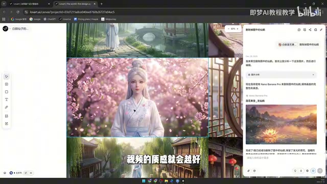Open the tab search dropdown arrow
This screenshot has height=184, width=327.
[4, 4]
